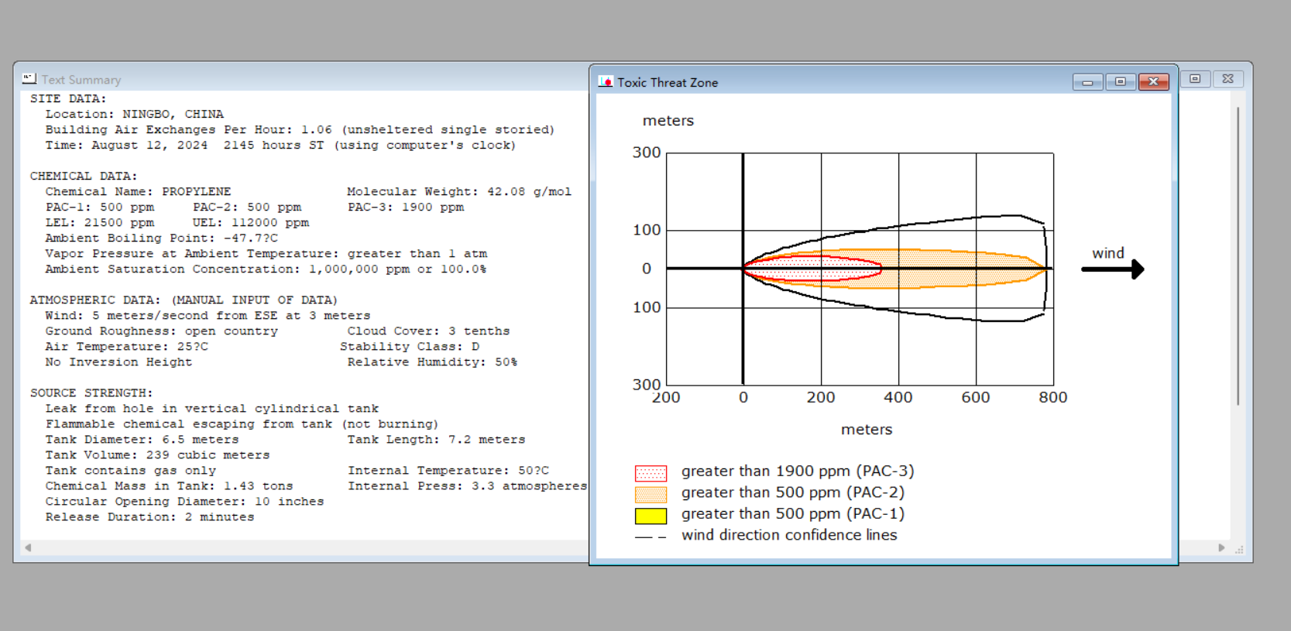Close the Text Summary window
This screenshot has height=631, width=1291.
click(x=1228, y=79)
